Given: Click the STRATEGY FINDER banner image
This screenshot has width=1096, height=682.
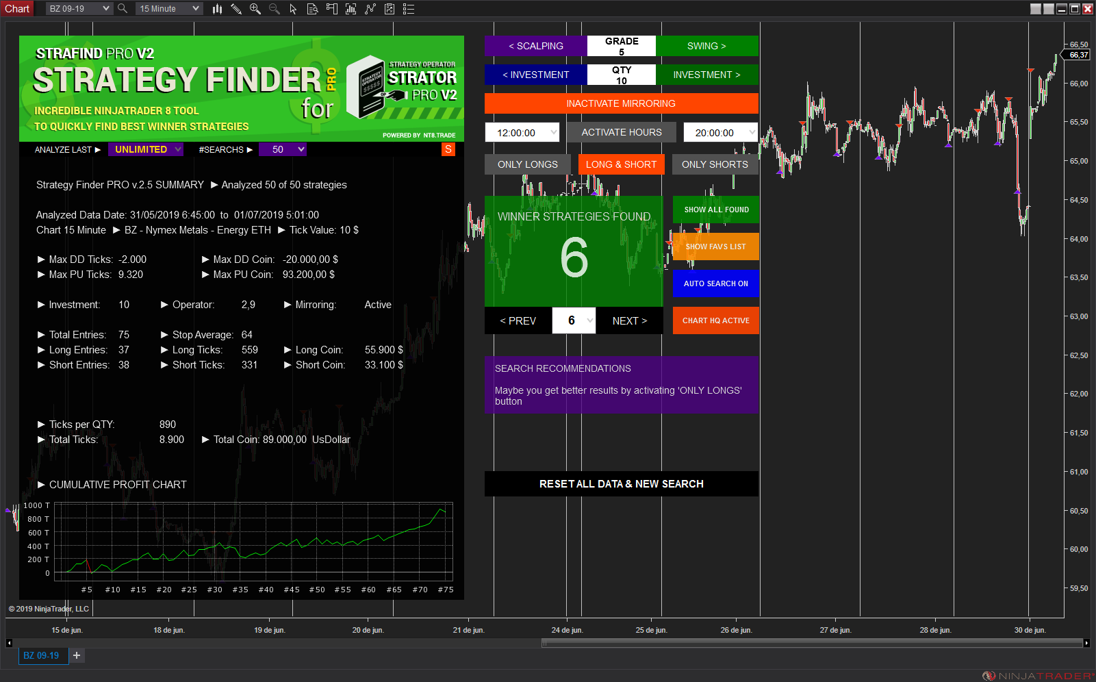Looking at the screenshot, I should click(242, 88).
